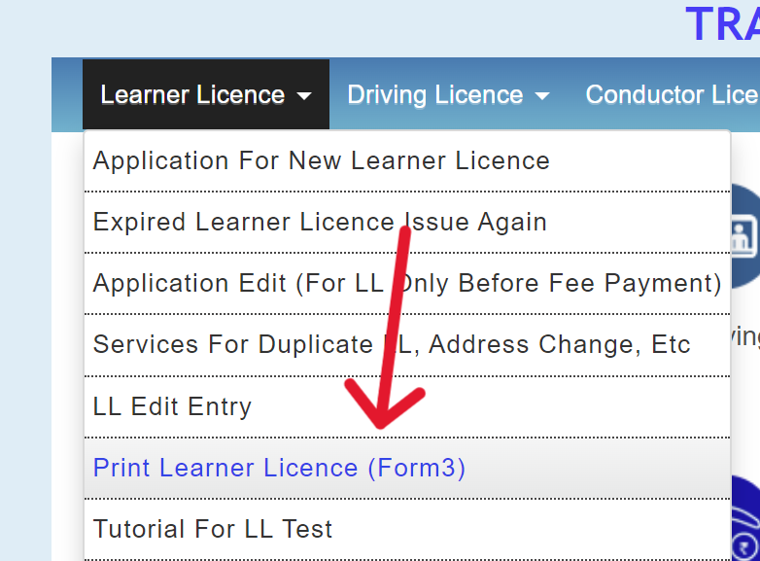Click the ID card round icon on the right
The height and width of the screenshot is (561, 760).
pos(745,236)
